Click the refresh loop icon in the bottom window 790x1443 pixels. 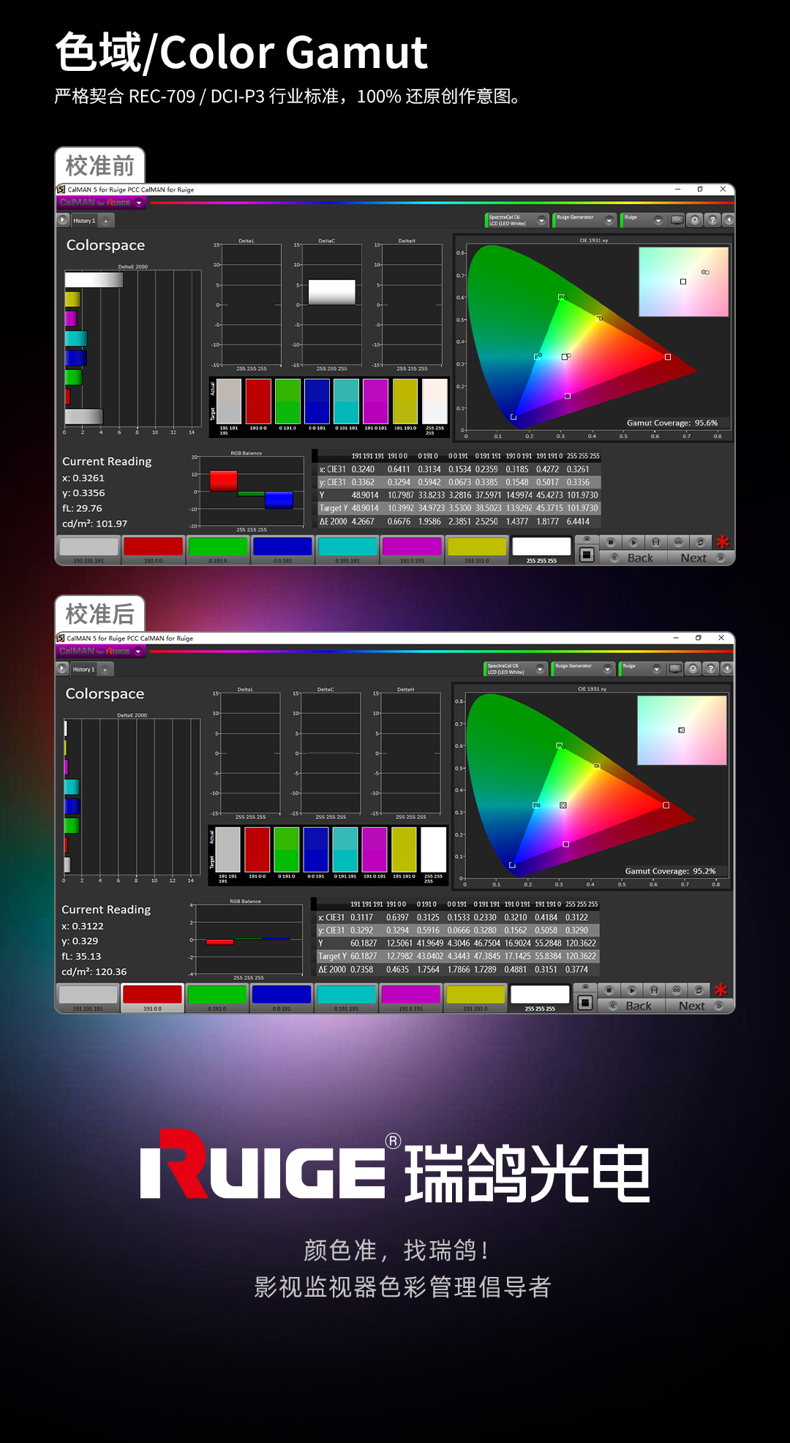pyautogui.click(x=699, y=990)
